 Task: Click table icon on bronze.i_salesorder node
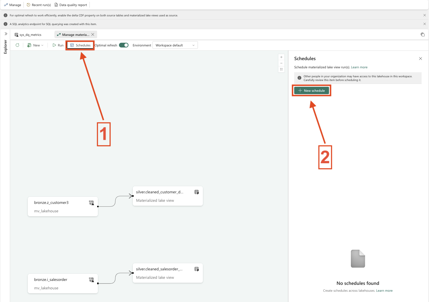pos(91,280)
